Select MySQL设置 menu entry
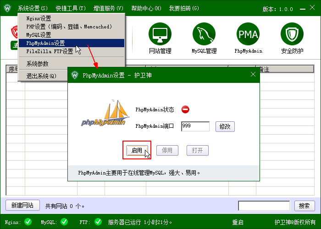 [x=72, y=35]
